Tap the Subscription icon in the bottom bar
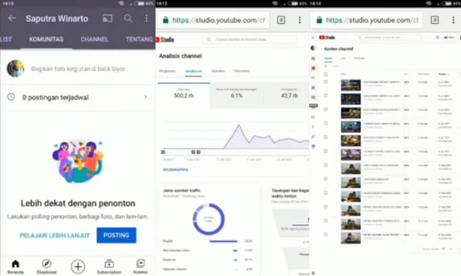This screenshot has height=276, width=461. coord(109,264)
